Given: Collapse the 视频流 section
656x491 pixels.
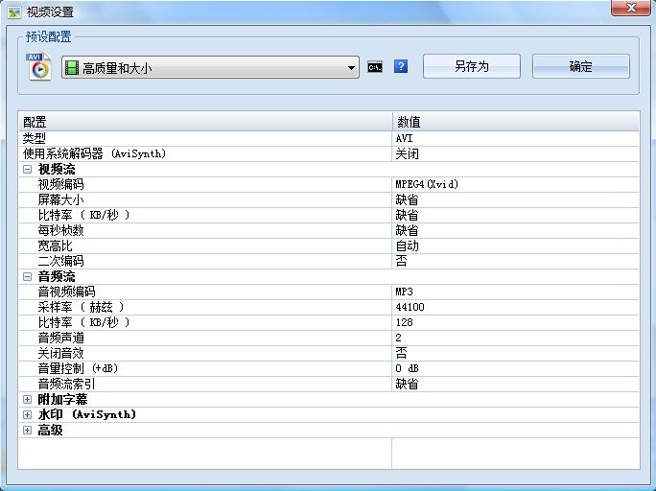Looking at the screenshot, I should [27, 170].
